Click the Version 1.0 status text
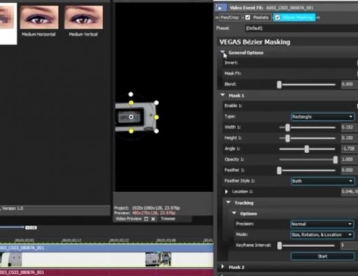The image size is (358, 276). [12, 208]
